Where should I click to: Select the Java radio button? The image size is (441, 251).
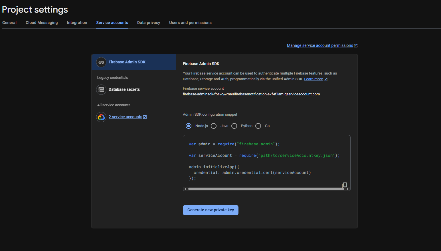(214, 126)
